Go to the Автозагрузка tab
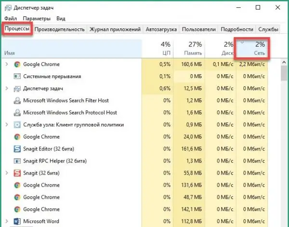 161,29
